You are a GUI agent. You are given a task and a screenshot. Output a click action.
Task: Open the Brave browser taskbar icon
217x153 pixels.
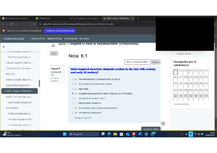tap(134, 134)
